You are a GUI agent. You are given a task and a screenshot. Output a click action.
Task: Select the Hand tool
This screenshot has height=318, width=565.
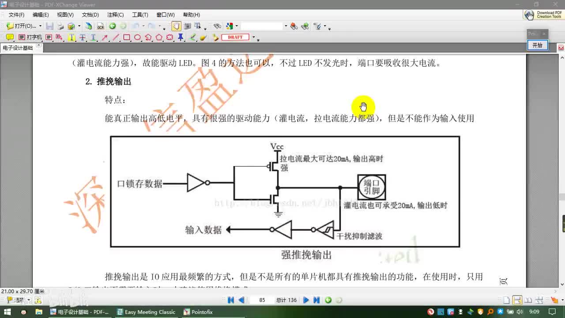(176, 26)
